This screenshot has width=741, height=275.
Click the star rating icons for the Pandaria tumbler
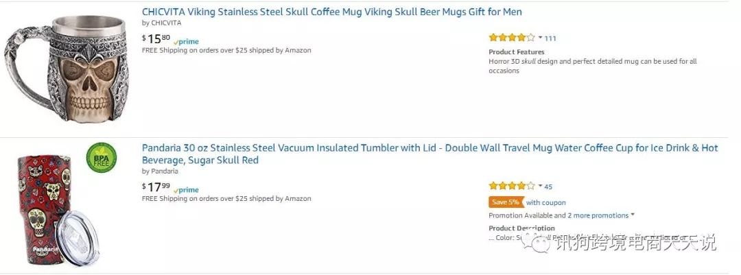coord(511,186)
